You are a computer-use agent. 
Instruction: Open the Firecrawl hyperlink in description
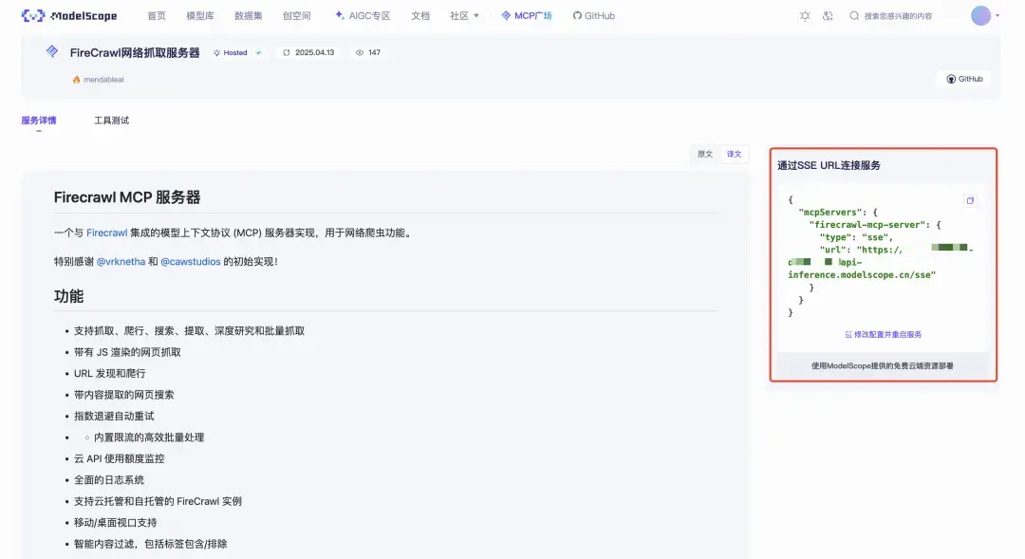point(106,233)
